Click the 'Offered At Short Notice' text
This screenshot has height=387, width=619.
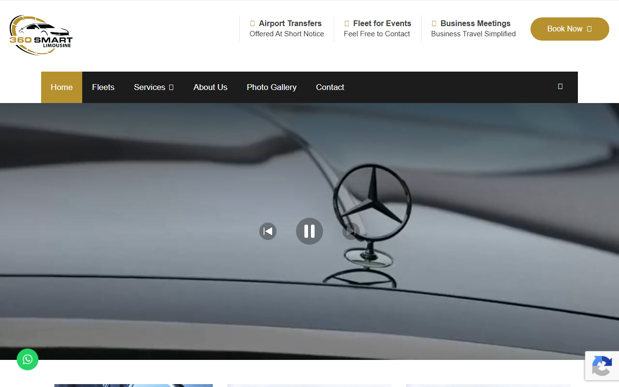tap(287, 34)
